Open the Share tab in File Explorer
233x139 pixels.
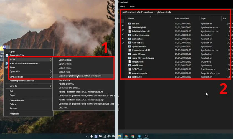[122, 6]
